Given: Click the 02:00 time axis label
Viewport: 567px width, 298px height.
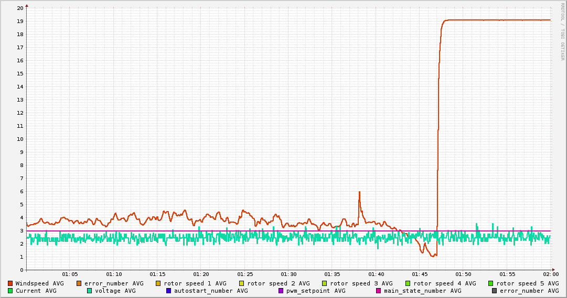Looking at the screenshot, I should click(x=551, y=274).
